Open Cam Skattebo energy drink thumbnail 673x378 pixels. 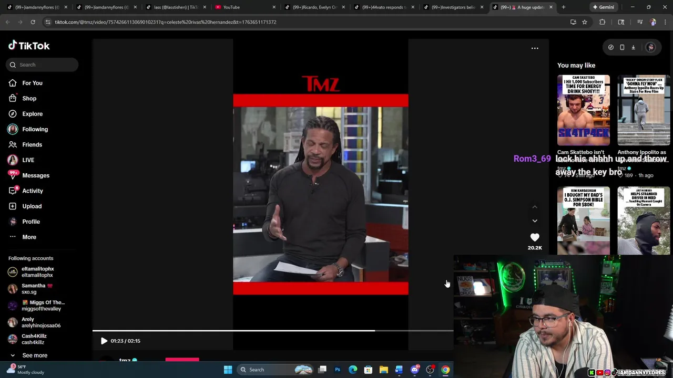tap(584, 110)
